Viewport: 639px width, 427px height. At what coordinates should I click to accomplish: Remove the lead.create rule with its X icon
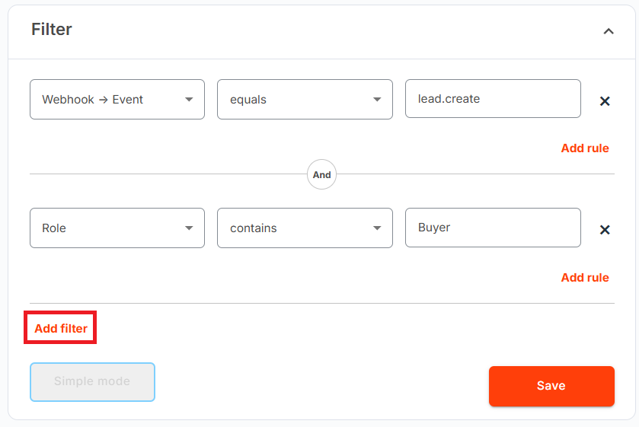(605, 101)
